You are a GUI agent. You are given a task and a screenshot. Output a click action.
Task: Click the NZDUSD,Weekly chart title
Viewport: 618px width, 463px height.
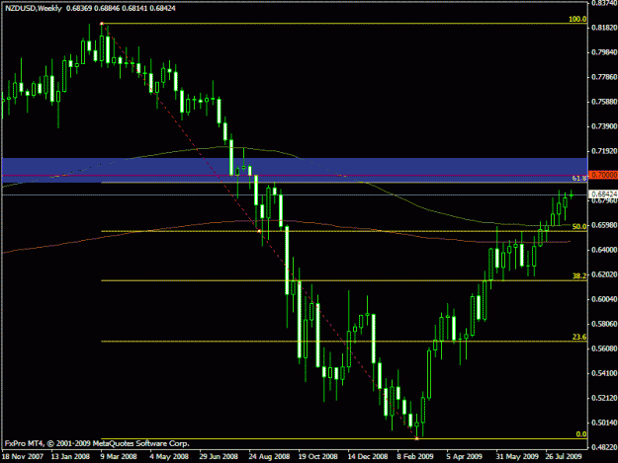(34, 8)
